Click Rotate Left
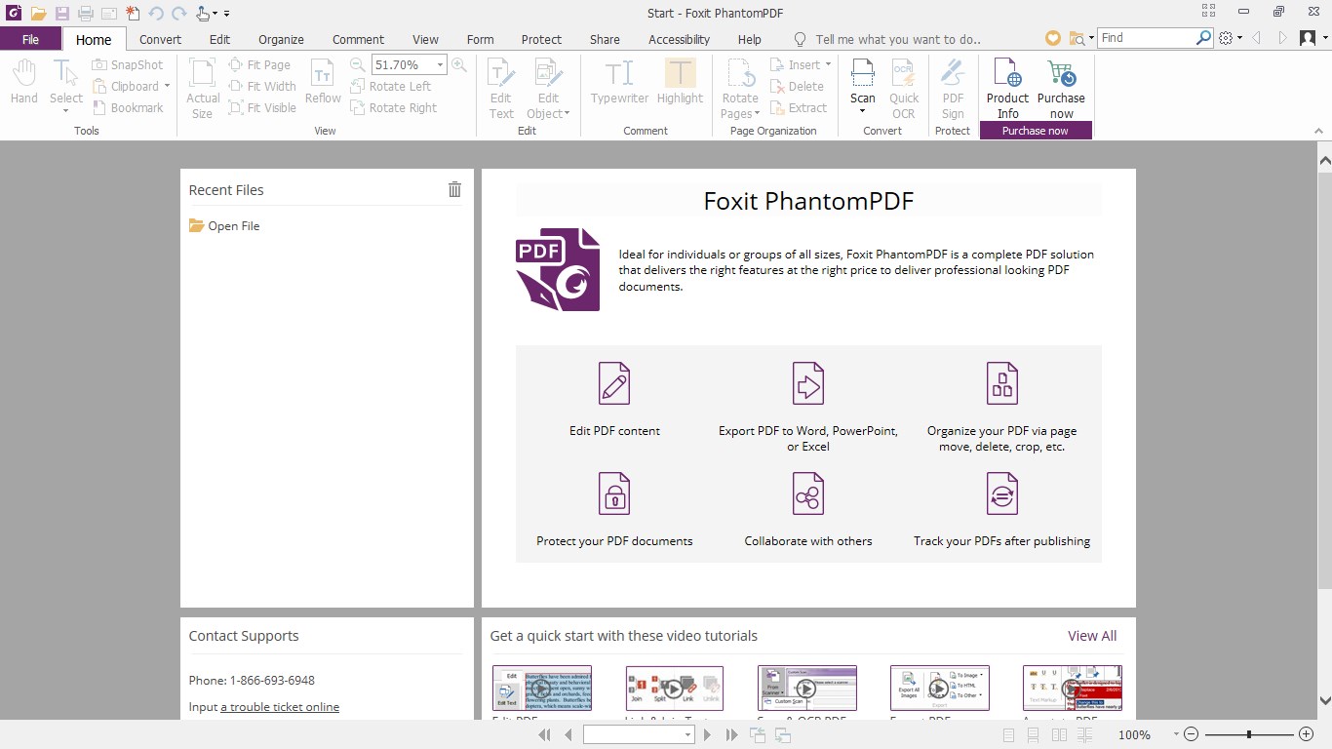This screenshot has width=1332, height=749. coord(390,86)
